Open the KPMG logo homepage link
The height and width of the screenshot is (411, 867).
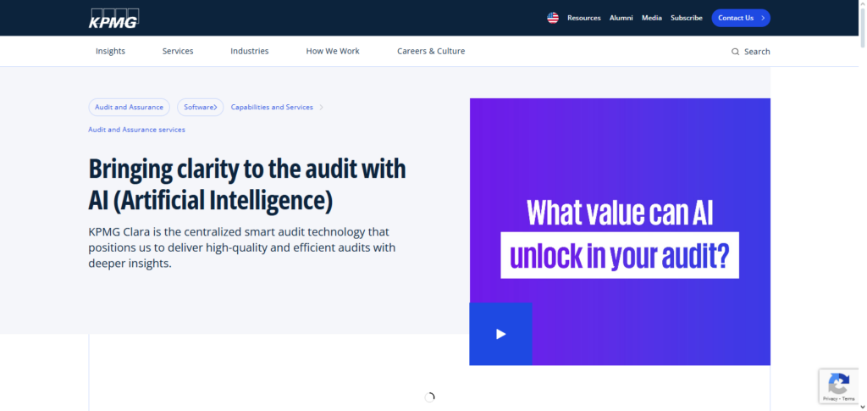click(113, 19)
